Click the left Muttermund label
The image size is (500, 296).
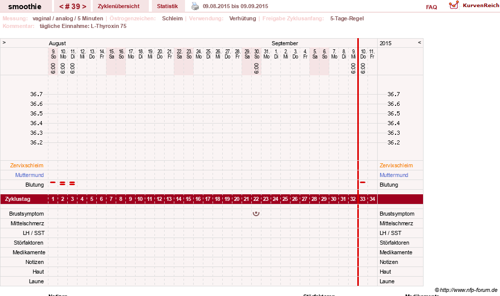coord(30,175)
